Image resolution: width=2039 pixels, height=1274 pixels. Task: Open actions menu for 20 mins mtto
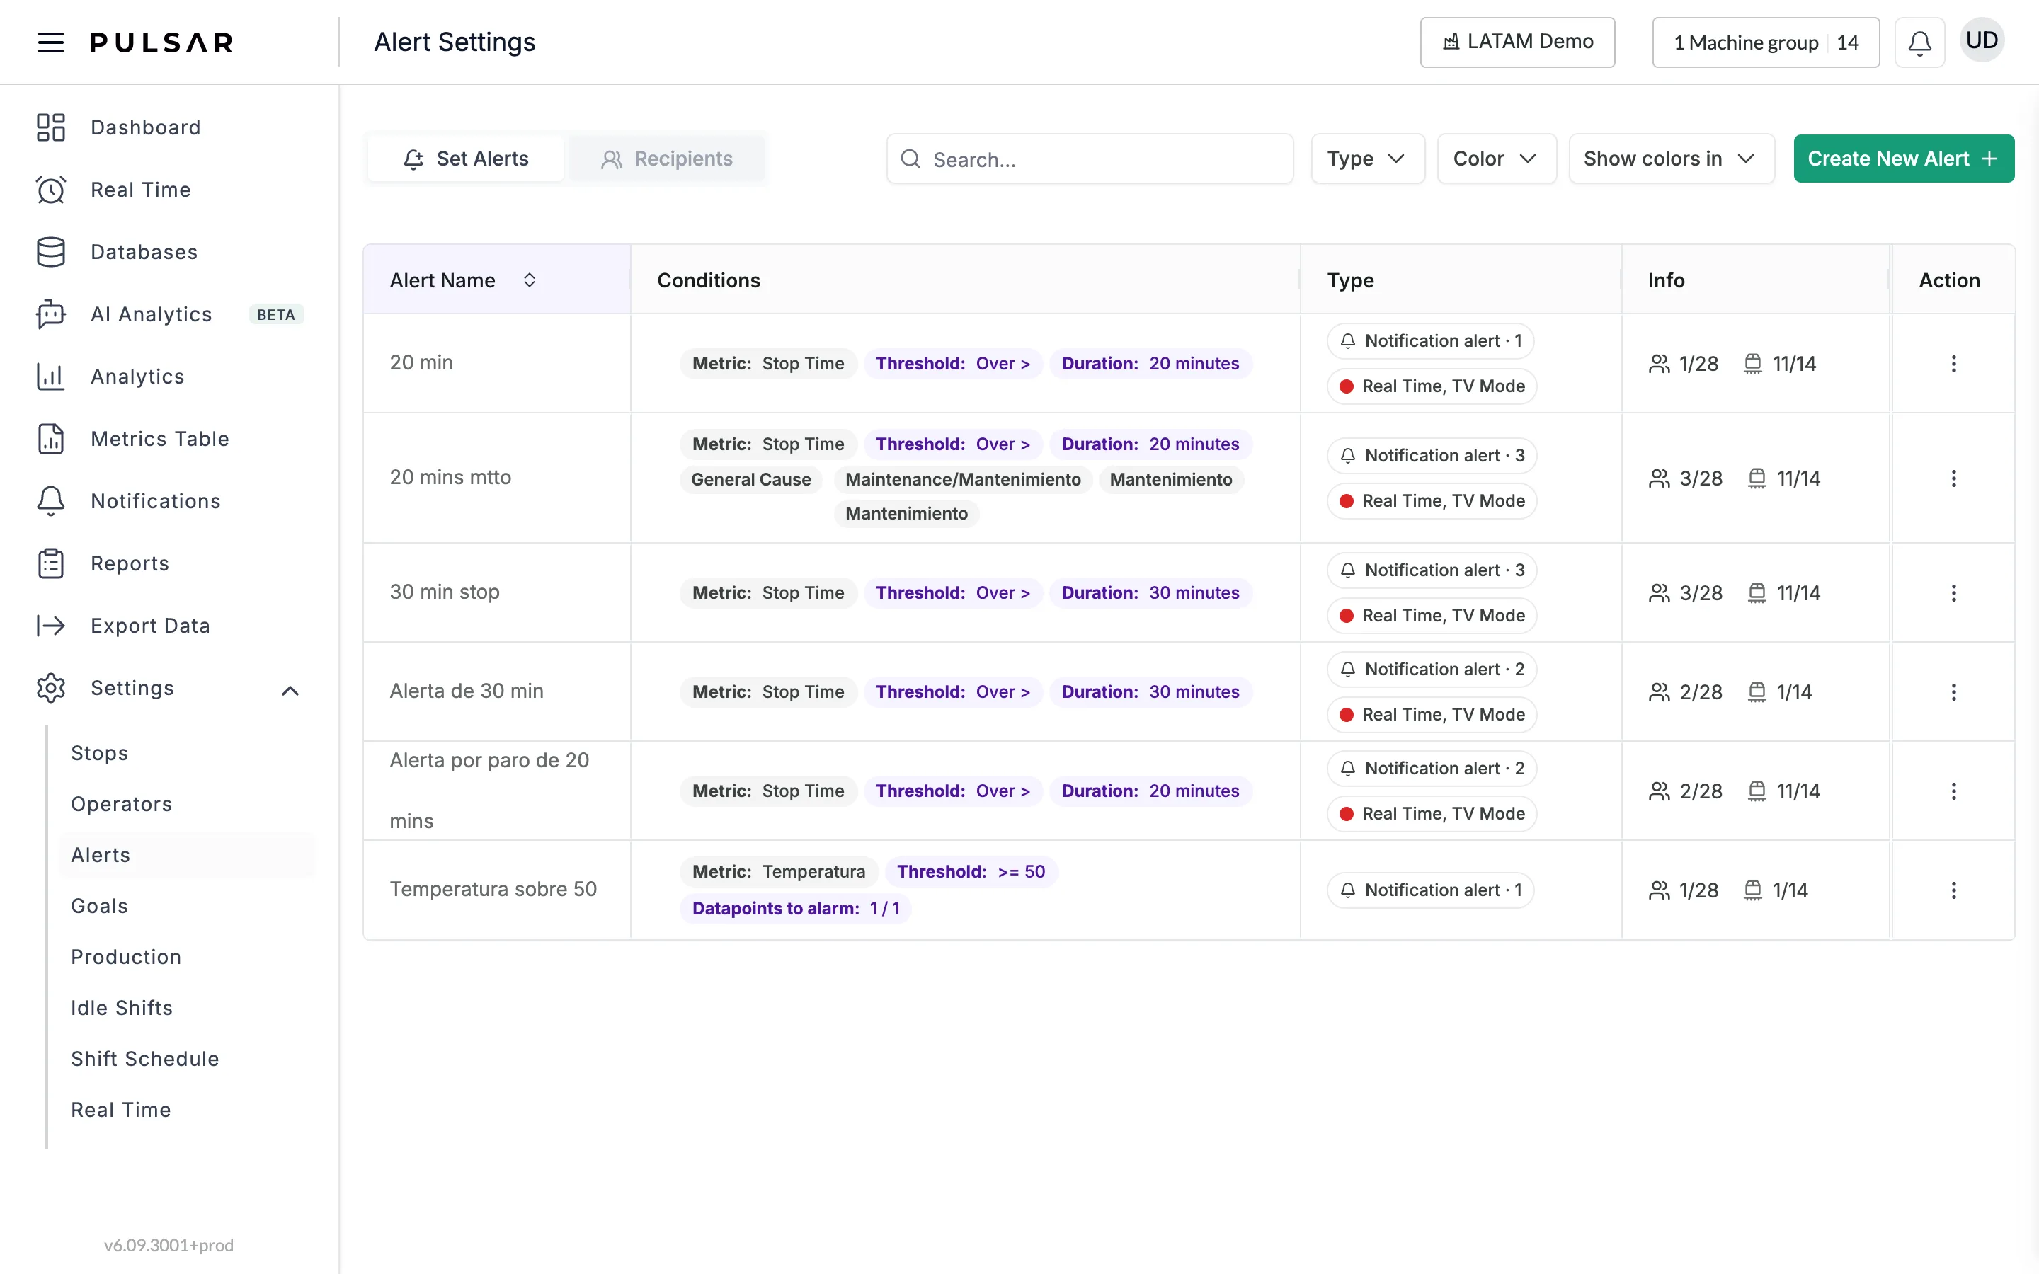click(x=1953, y=478)
